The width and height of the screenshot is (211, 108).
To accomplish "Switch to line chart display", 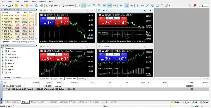I will click(x=88, y=6).
